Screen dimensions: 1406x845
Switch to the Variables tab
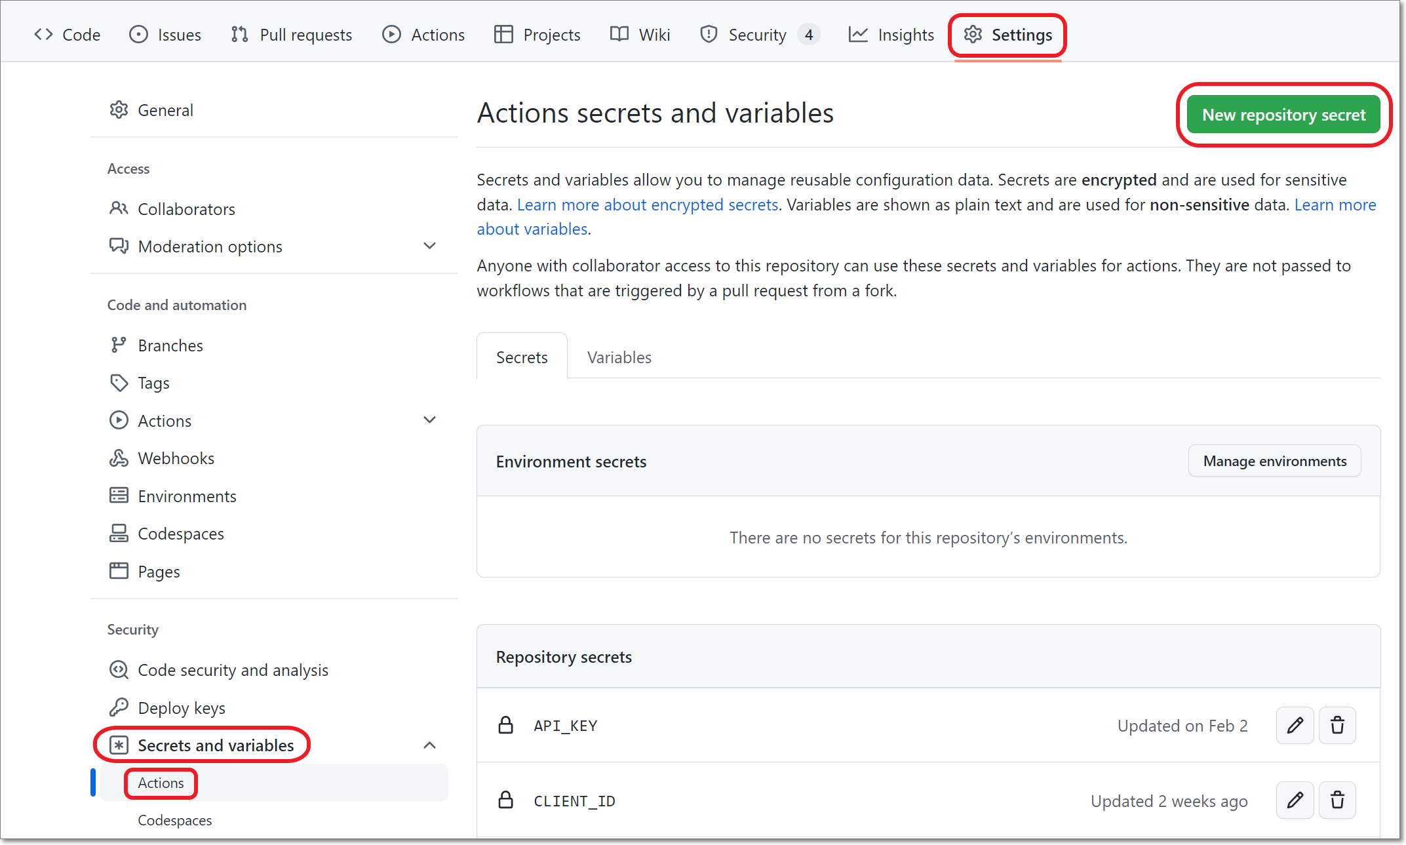(619, 357)
